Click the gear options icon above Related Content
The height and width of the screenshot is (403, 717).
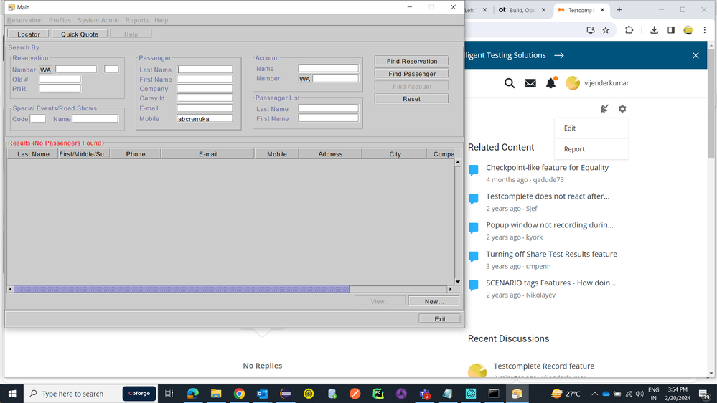click(x=622, y=109)
